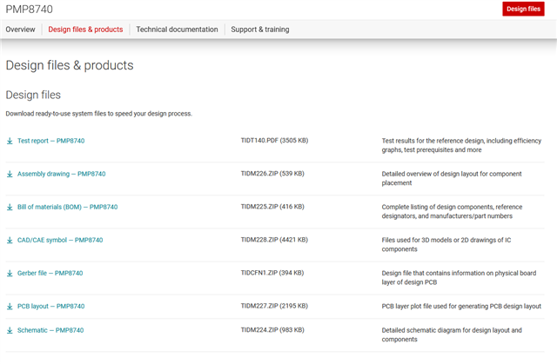The width and height of the screenshot is (557, 364).
Task: Click the download icon next to Schematic
Action: point(10,330)
